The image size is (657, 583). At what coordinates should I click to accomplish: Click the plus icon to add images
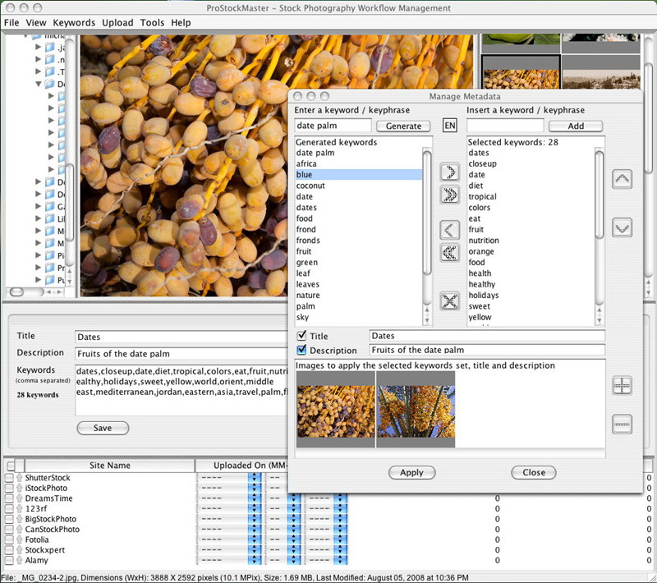coord(622,385)
